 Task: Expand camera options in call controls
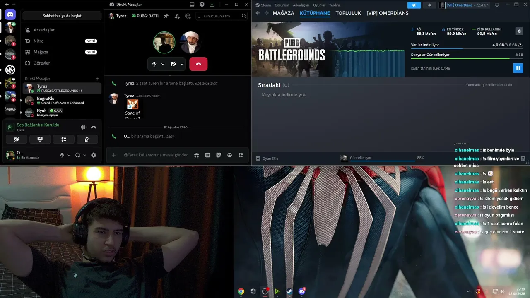182,64
